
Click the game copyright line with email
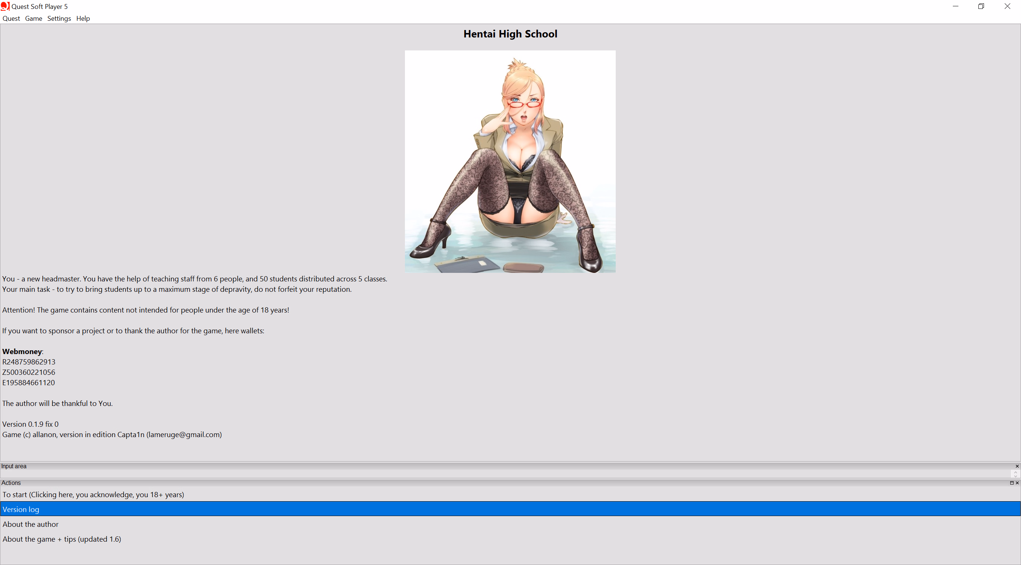point(112,435)
